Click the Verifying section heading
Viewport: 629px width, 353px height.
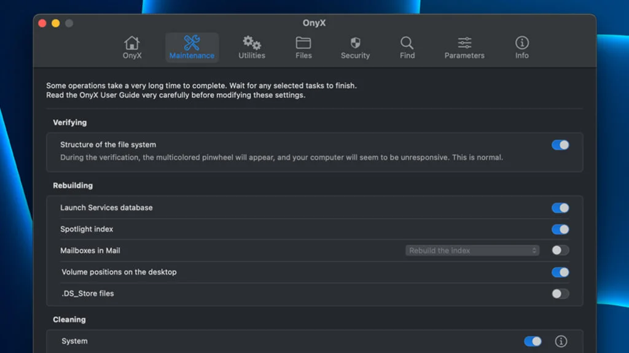point(70,122)
